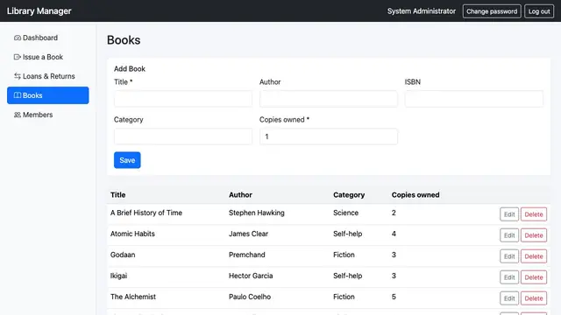Go to Issue a Book
This screenshot has width=561, height=315.
click(x=48, y=57)
